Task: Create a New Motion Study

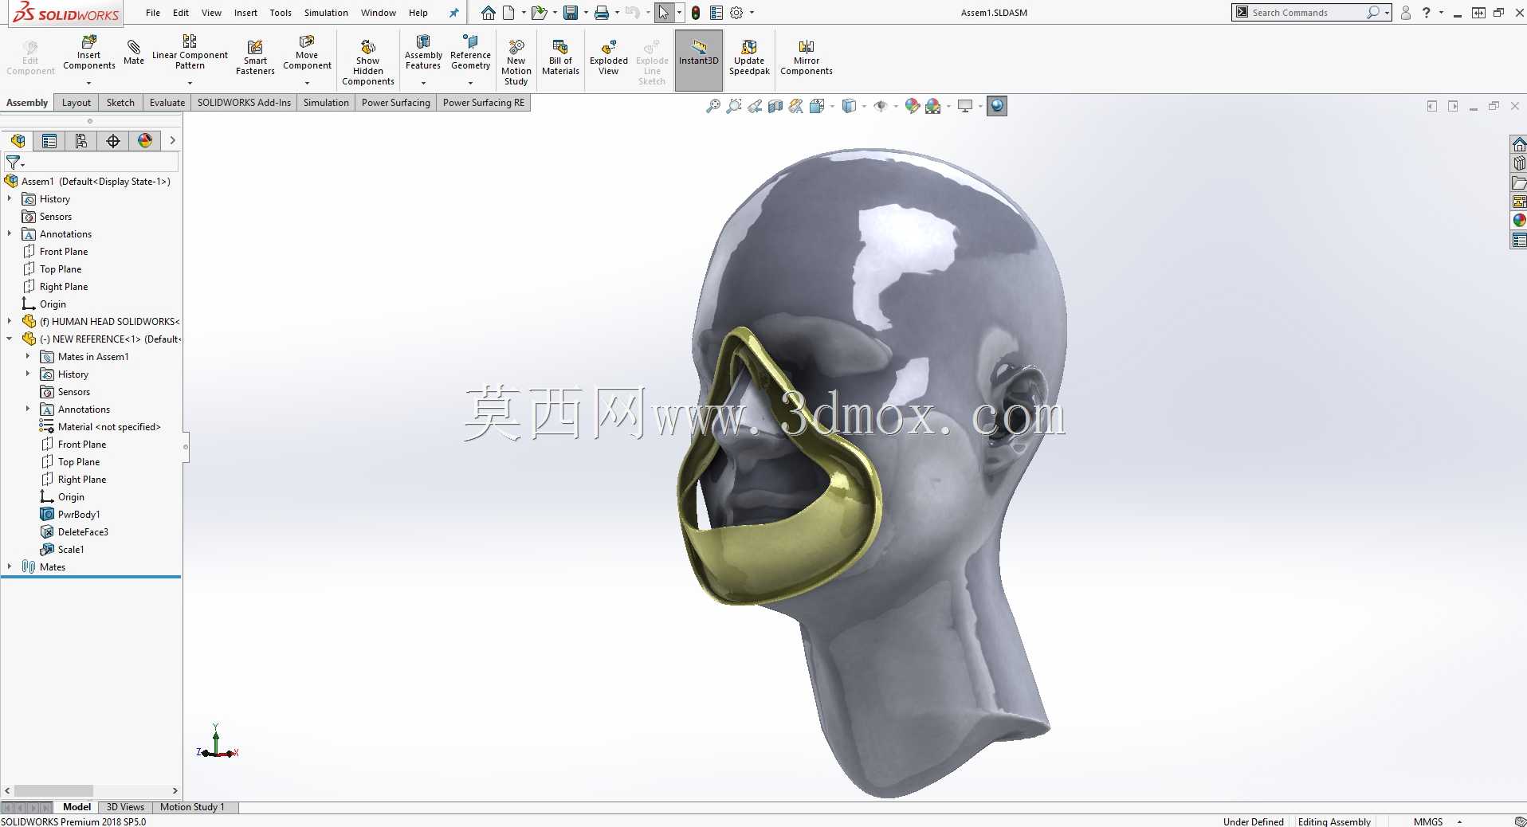Action: coord(516,61)
